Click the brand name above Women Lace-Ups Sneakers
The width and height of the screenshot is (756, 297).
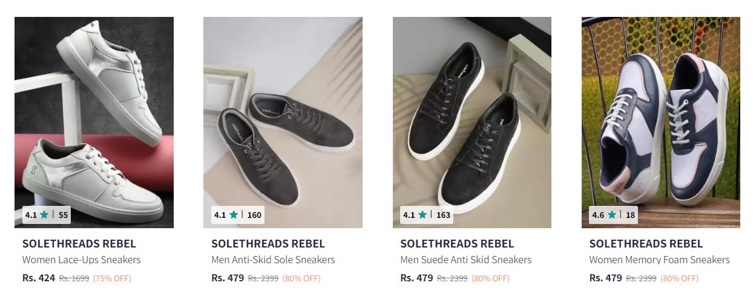[79, 244]
